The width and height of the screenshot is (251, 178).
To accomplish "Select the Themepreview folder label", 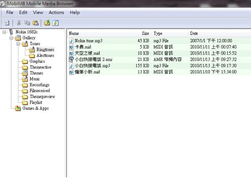I will (x=42, y=96).
